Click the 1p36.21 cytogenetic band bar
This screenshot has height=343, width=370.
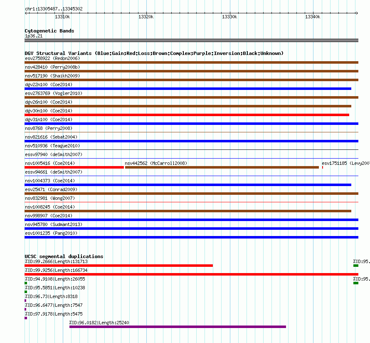[x=191, y=40]
